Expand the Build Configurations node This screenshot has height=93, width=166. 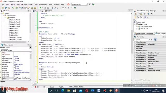pyautogui.click(x=137, y=27)
